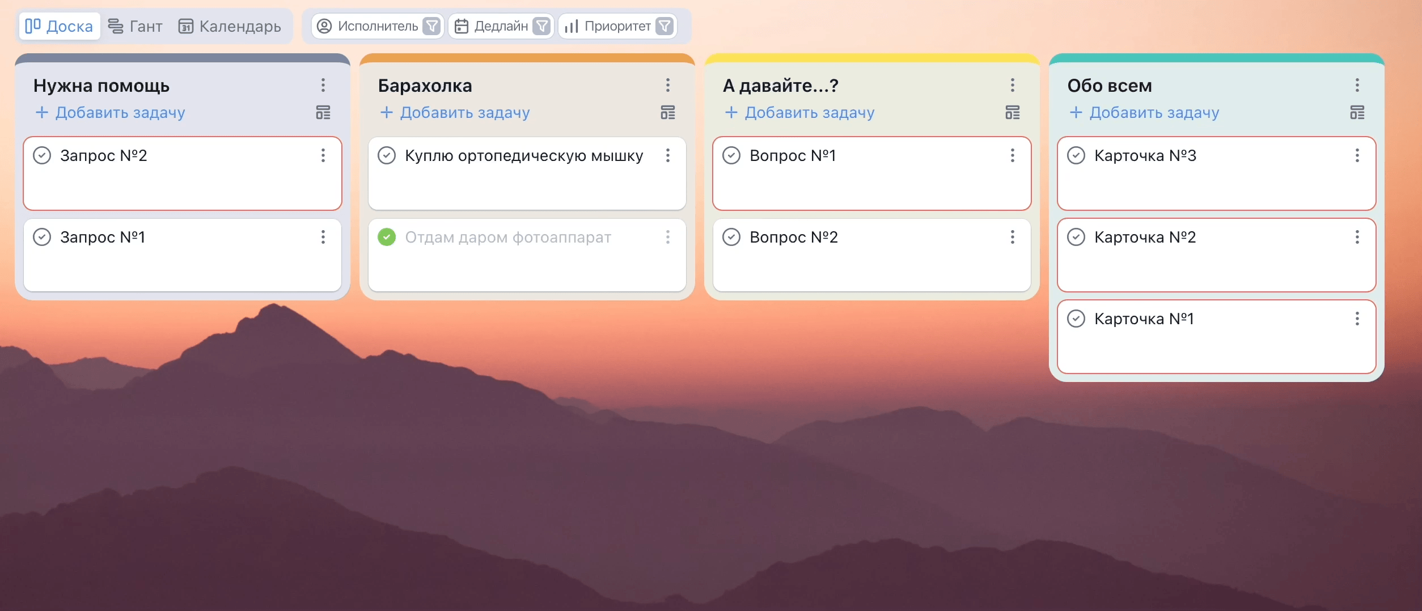Click the Приоритет filter funnel icon
Image resolution: width=1422 pixels, height=611 pixels.
[665, 26]
